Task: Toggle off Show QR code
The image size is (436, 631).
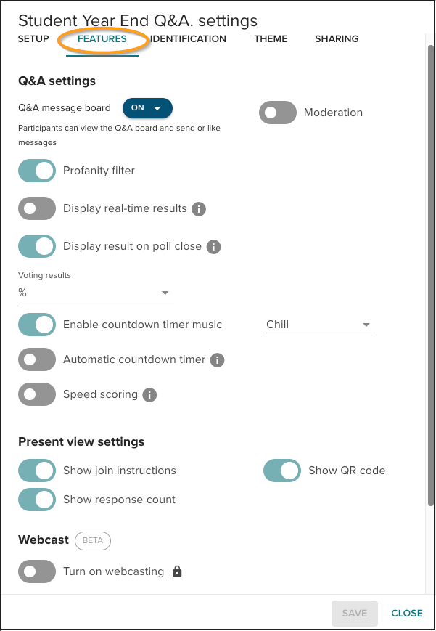Action: pyautogui.click(x=282, y=471)
